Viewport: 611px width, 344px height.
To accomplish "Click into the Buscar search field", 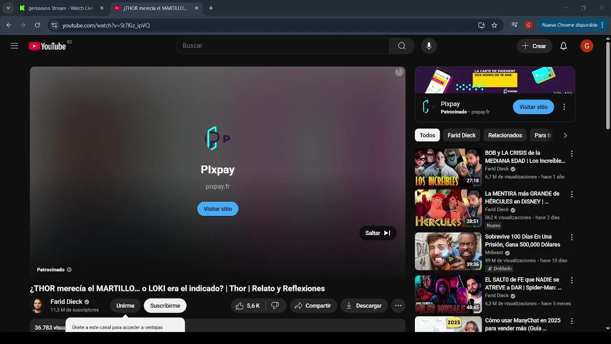I will tap(283, 46).
